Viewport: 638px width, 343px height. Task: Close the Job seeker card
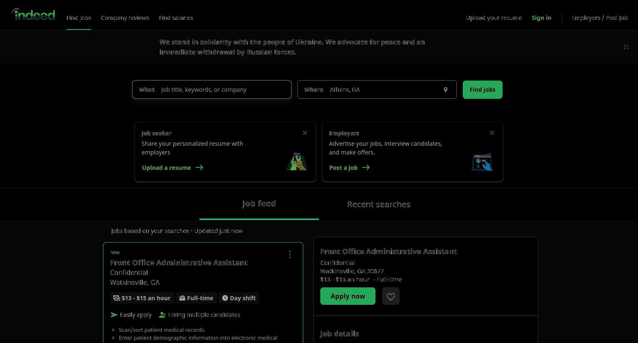click(x=305, y=133)
